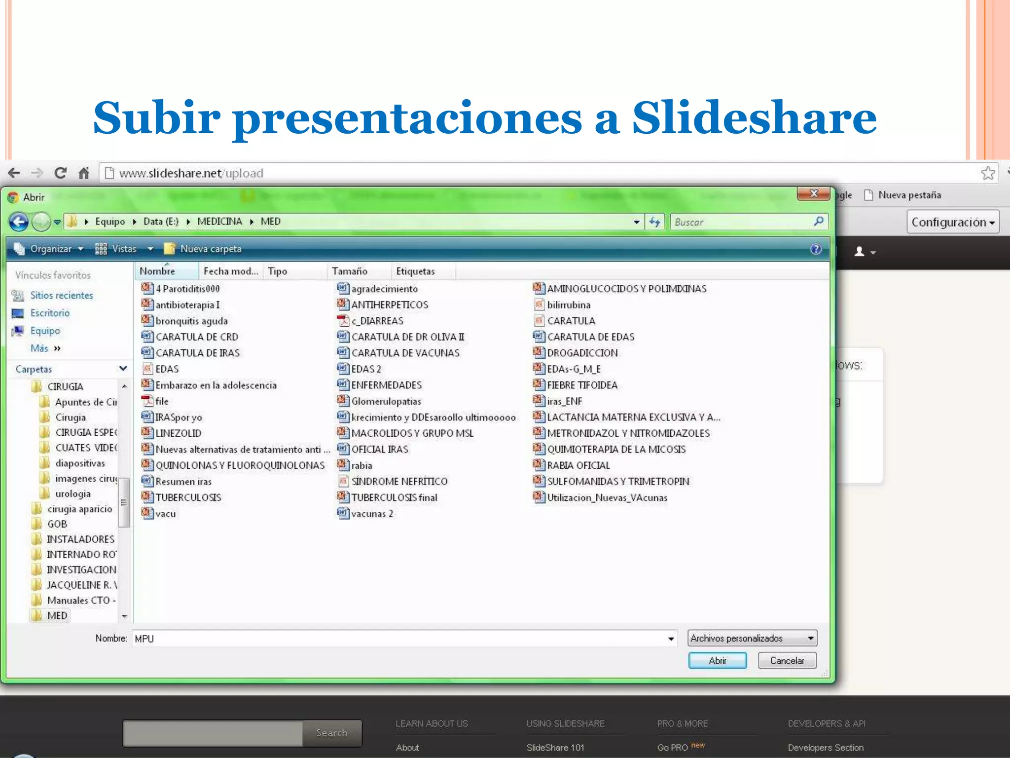Select the Glomerulopatias file
The height and width of the screenshot is (758, 1010).
click(386, 401)
